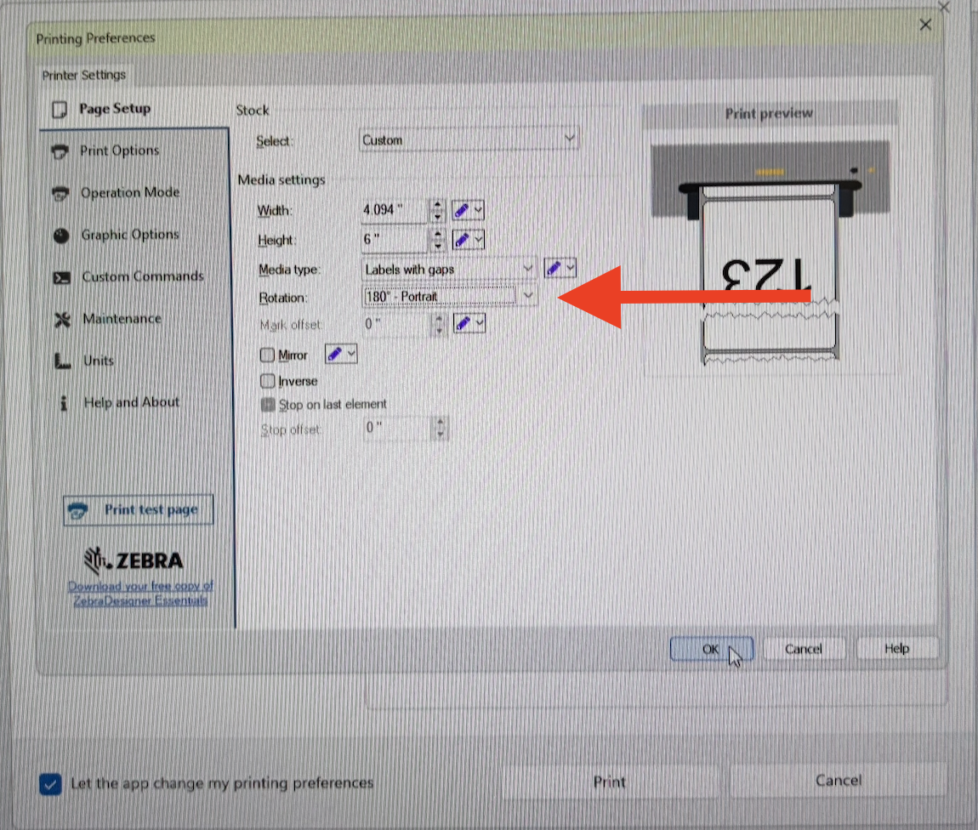Viewport: 978px width, 830px height.
Task: Expand the Stock Select dropdown
Action: (469, 139)
